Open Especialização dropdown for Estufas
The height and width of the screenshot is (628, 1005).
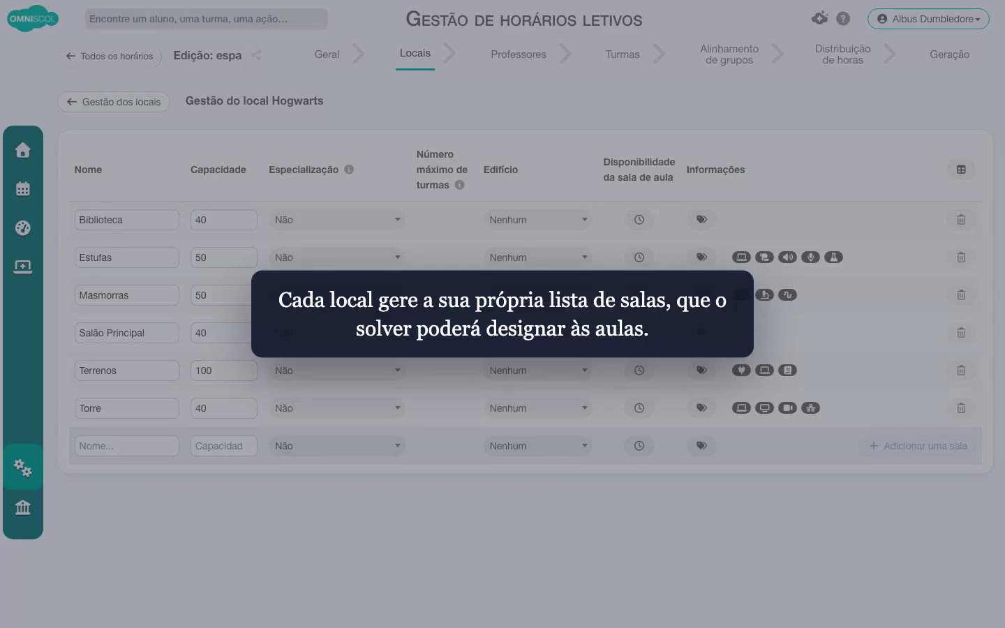337,257
